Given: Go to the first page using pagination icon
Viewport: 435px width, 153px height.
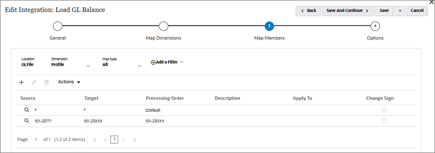Looking at the screenshot, I should (x=95, y=140).
